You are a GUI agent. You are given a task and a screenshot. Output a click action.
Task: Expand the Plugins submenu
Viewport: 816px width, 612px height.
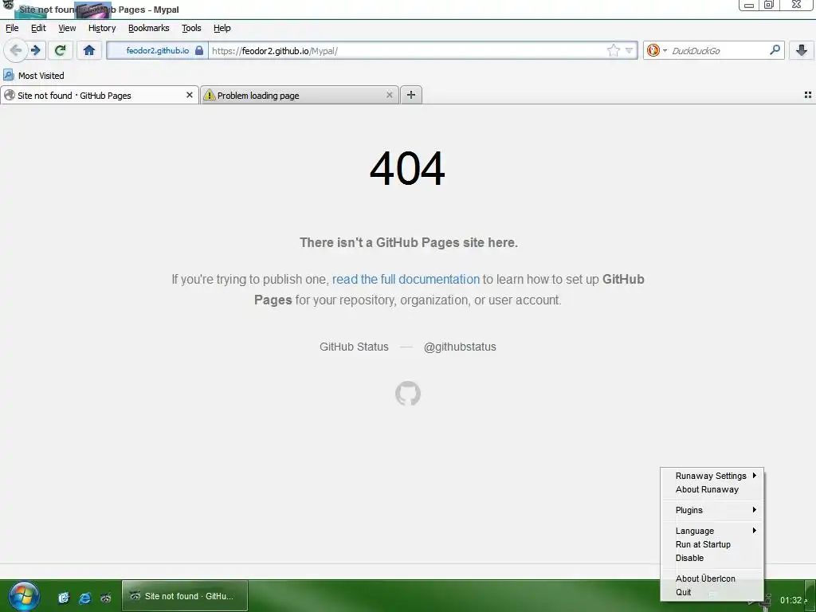(712, 510)
